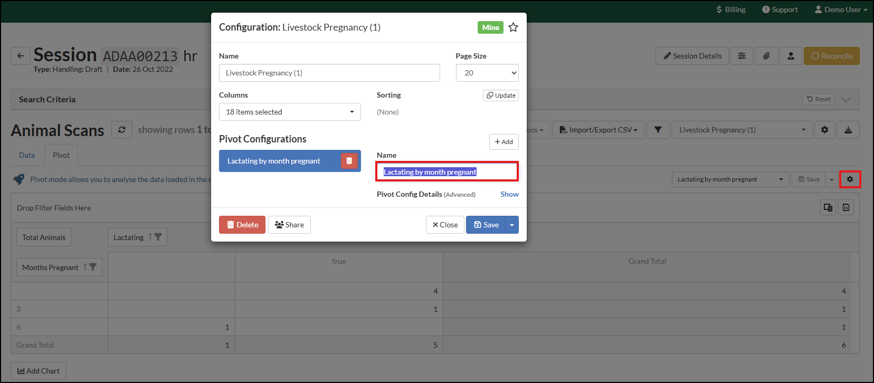
Task: Click the Months Pregnant filter funnel
Action: pyautogui.click(x=93, y=267)
